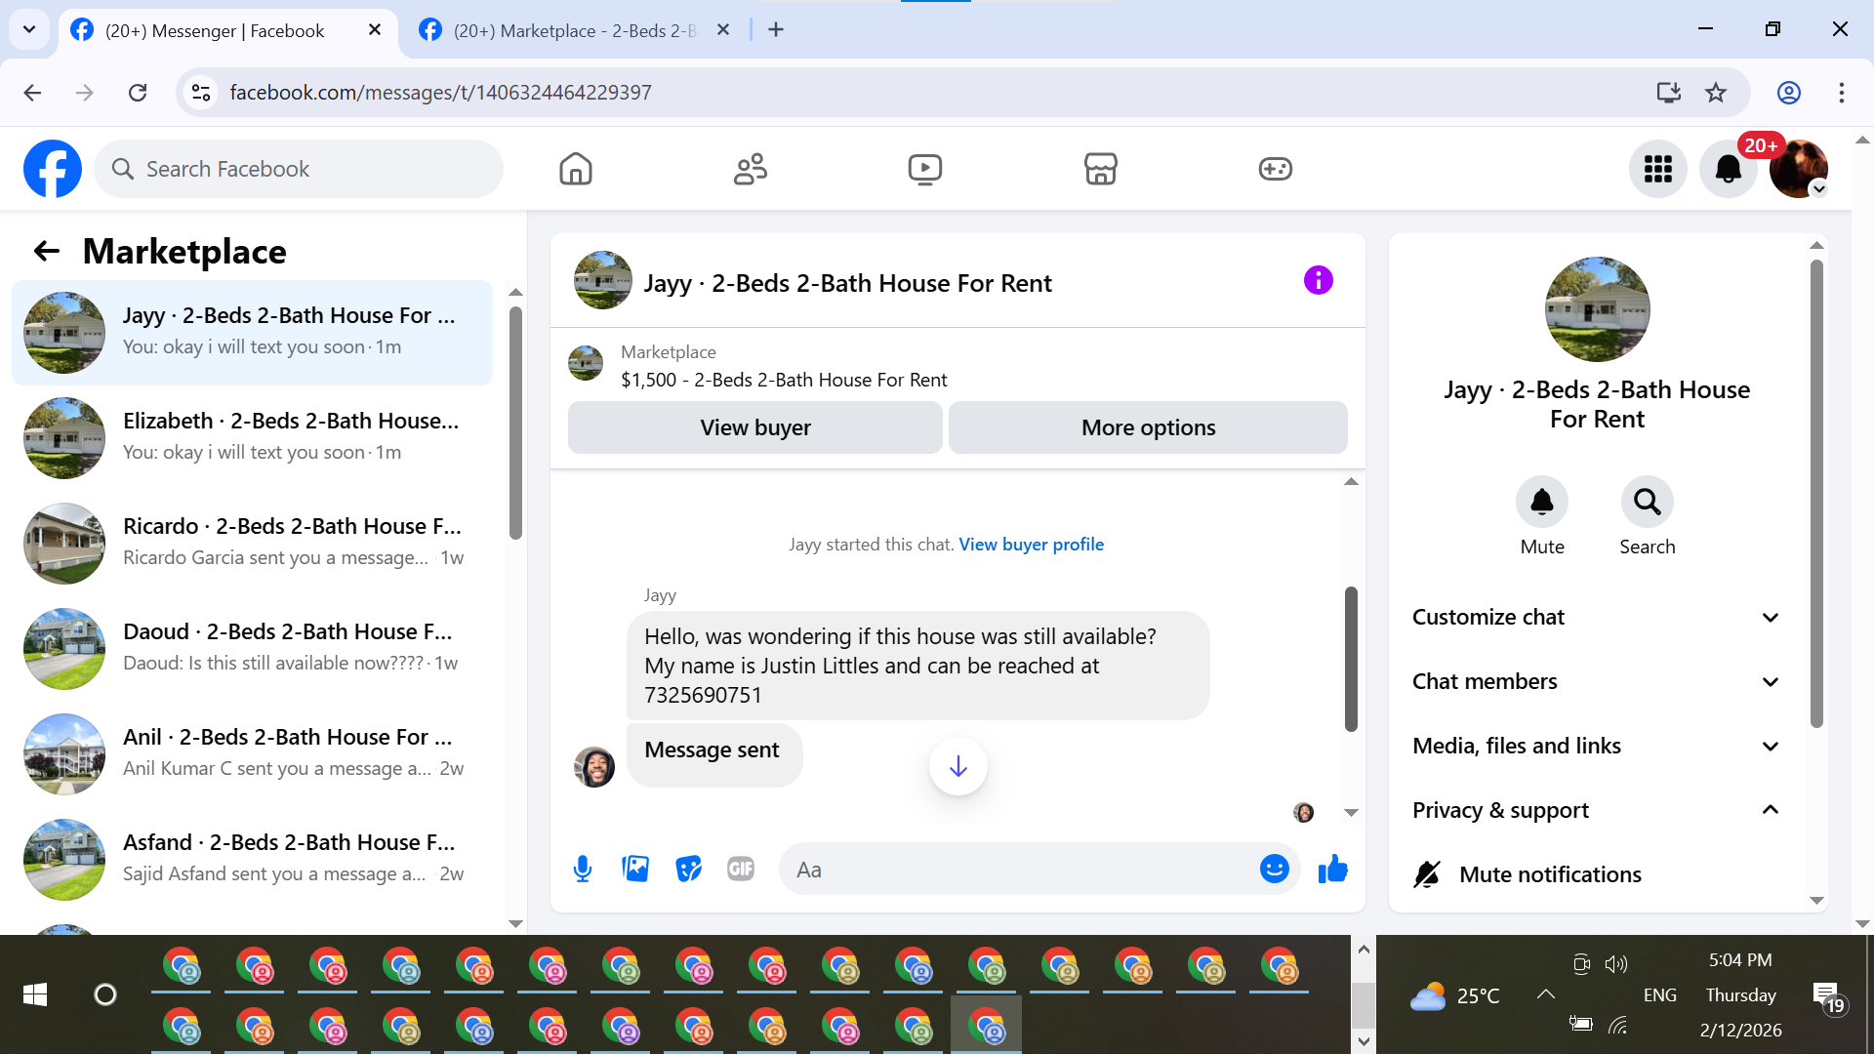Open the listing thumbnail in Marketplace banner
The width and height of the screenshot is (1874, 1054).
tap(586, 363)
